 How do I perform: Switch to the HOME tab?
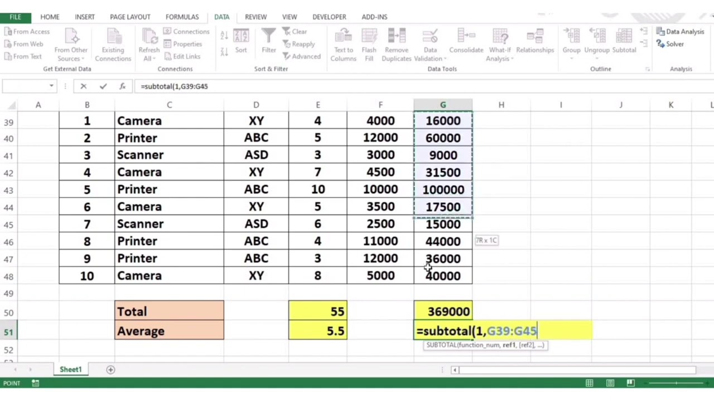point(50,17)
